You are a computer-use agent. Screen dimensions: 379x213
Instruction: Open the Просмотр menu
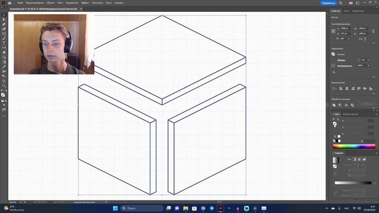click(97, 3)
